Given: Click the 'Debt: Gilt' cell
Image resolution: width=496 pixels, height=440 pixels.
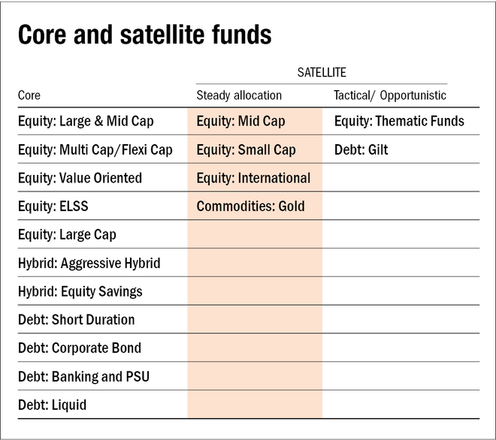Looking at the screenshot, I should (361, 150).
